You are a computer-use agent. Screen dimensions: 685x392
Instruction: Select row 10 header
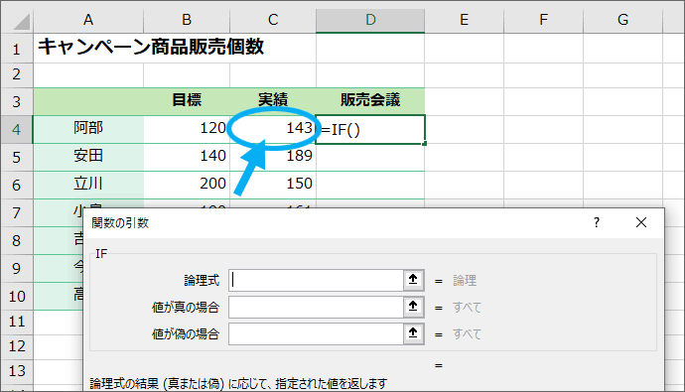[x=17, y=297]
